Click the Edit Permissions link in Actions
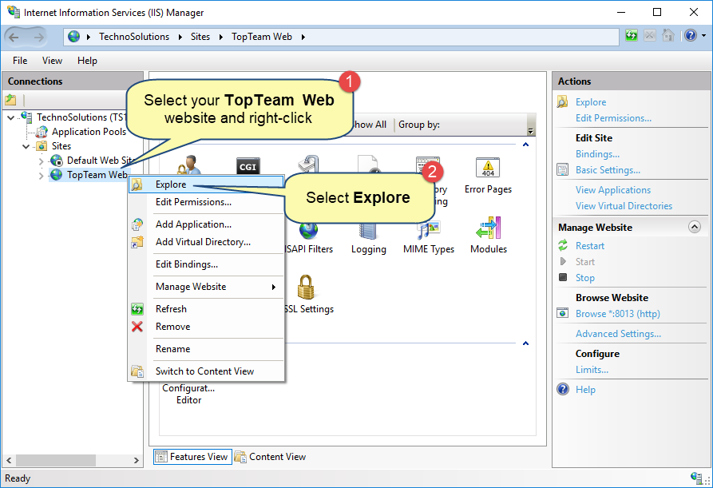 click(613, 118)
